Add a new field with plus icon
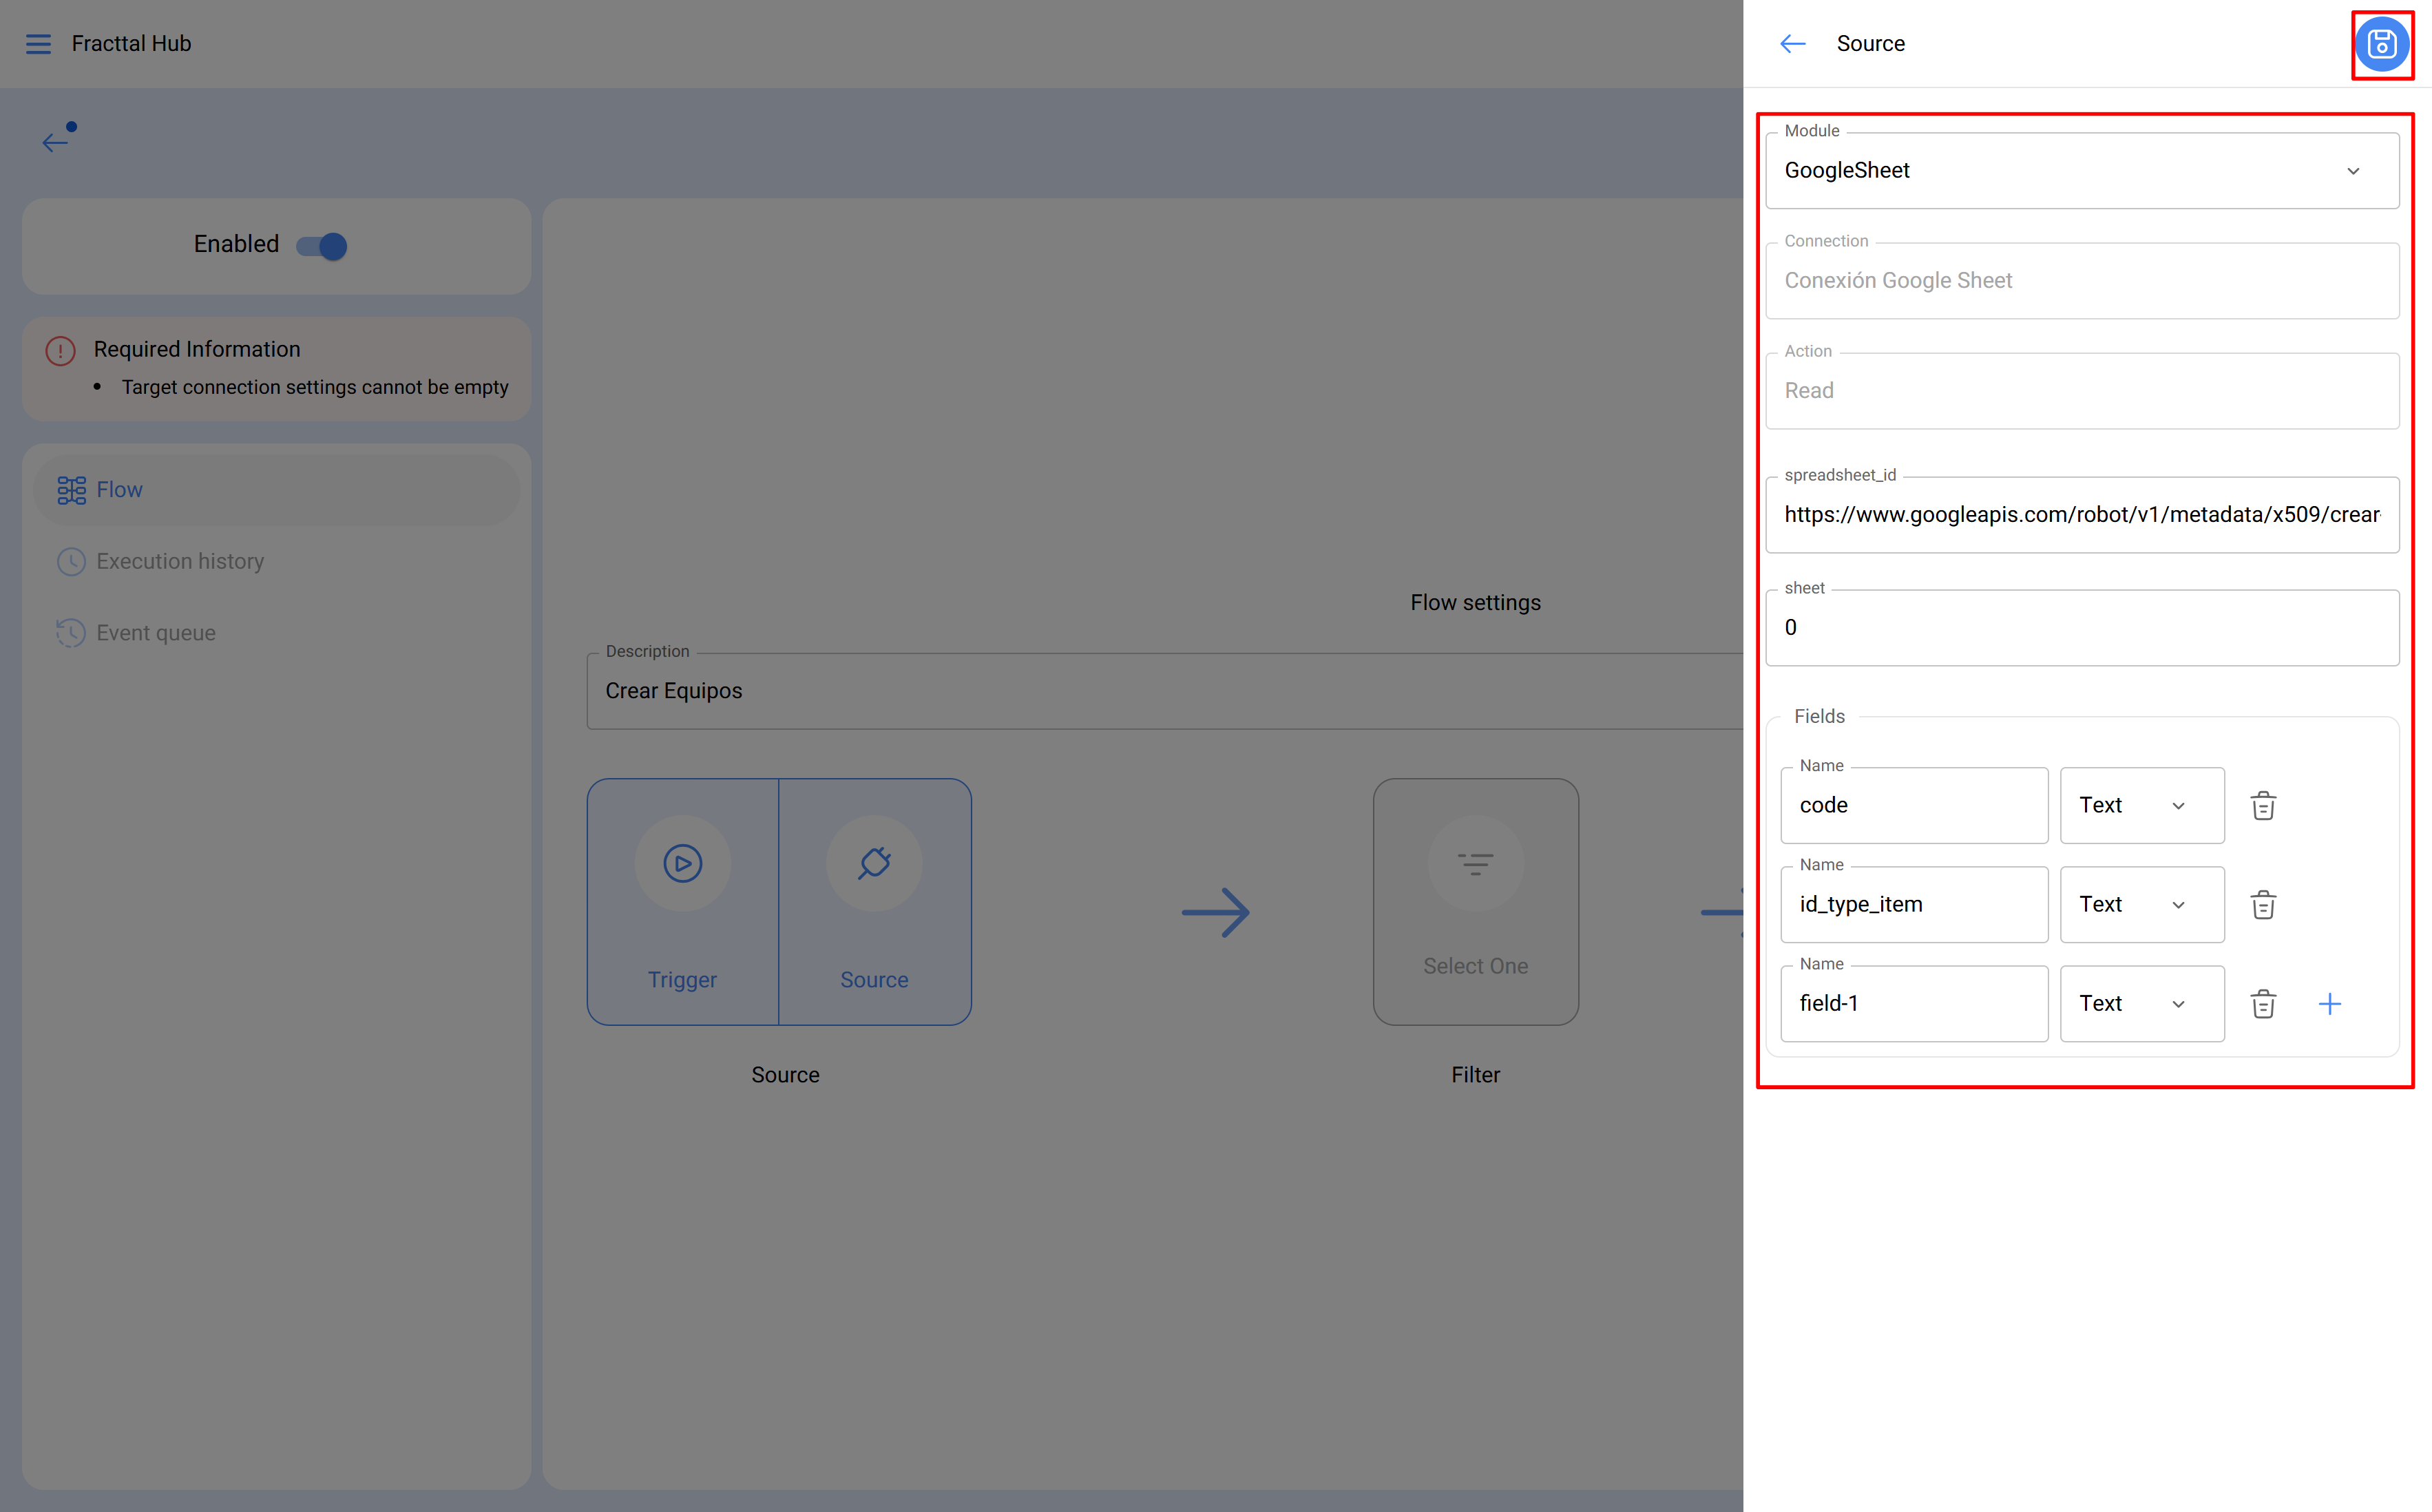Viewport: 2432px width, 1512px height. (x=2330, y=1003)
